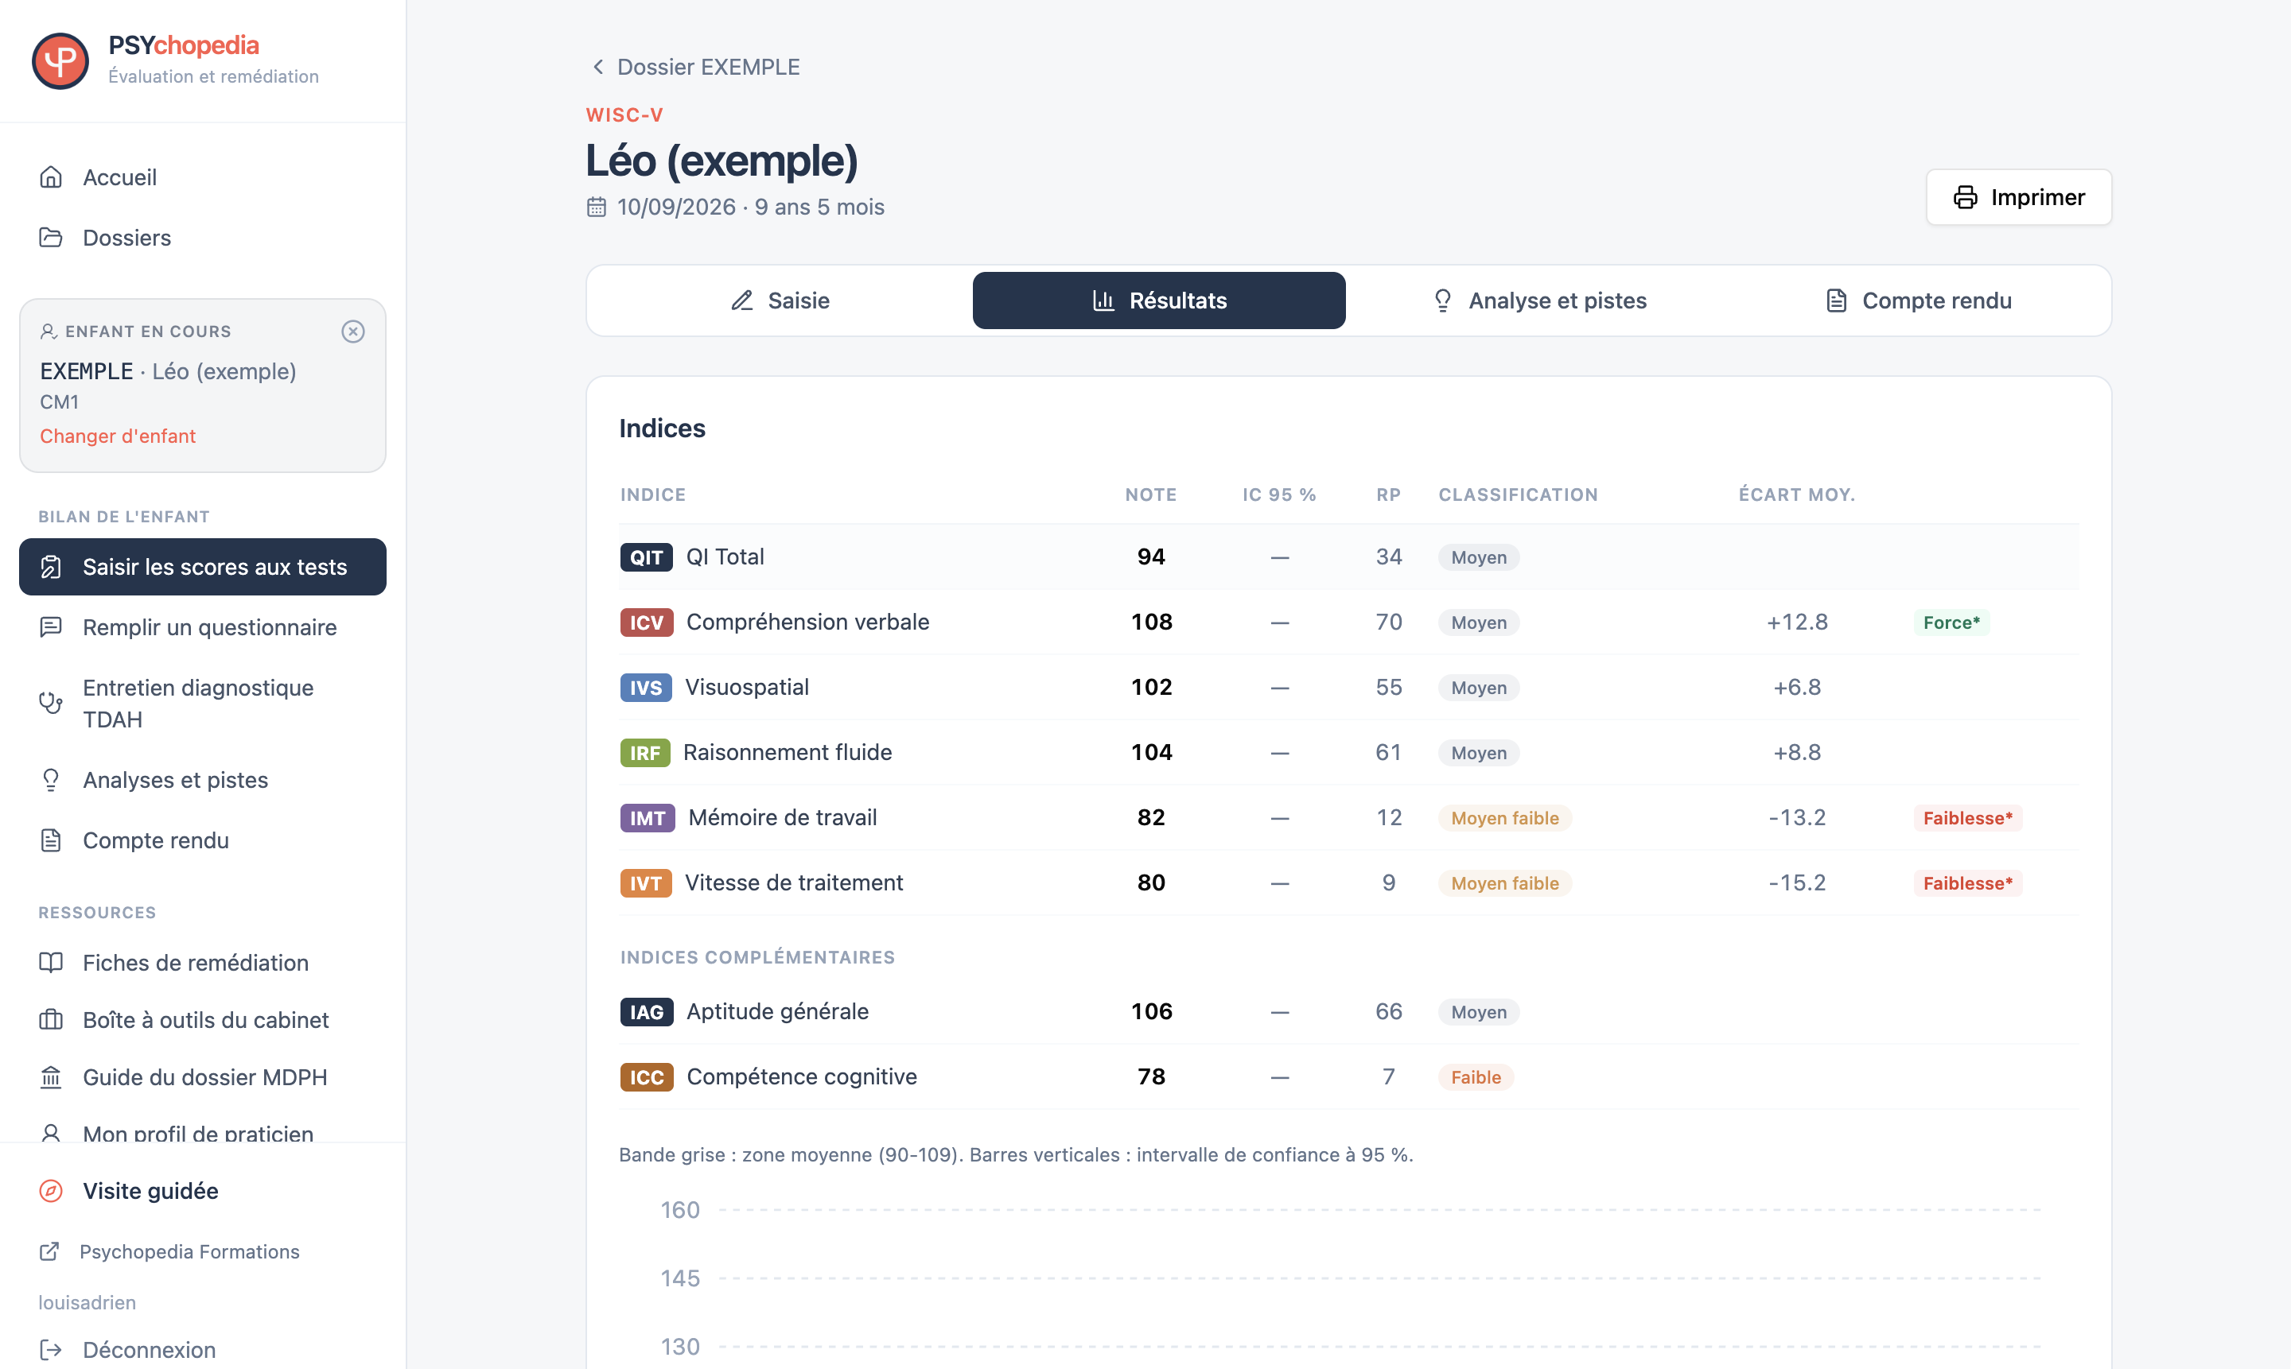Click Changer d'enfant link
The height and width of the screenshot is (1369, 2291).
pyautogui.click(x=117, y=436)
